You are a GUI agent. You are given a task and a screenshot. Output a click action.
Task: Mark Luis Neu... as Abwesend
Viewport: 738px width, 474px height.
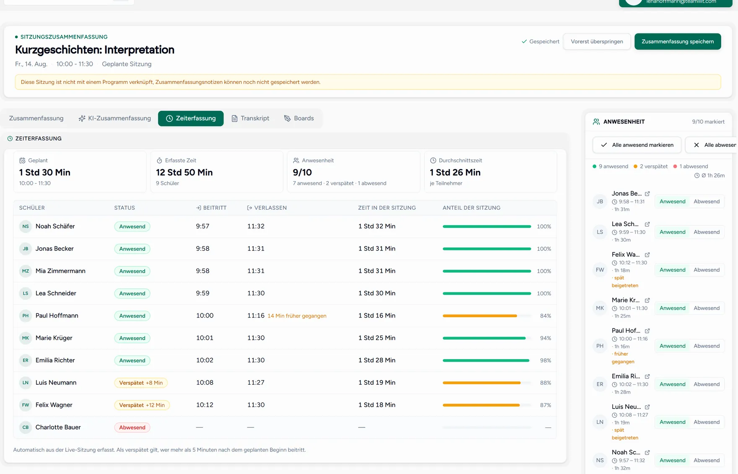point(707,422)
